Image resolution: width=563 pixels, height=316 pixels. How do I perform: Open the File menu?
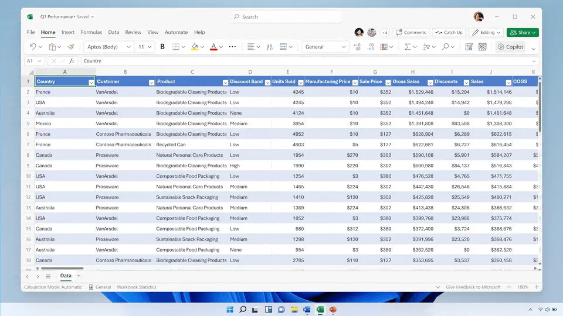31,32
